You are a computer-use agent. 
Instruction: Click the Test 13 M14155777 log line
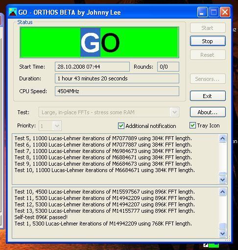click(105, 211)
